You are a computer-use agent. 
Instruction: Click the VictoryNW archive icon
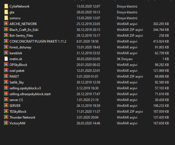(6, 123)
